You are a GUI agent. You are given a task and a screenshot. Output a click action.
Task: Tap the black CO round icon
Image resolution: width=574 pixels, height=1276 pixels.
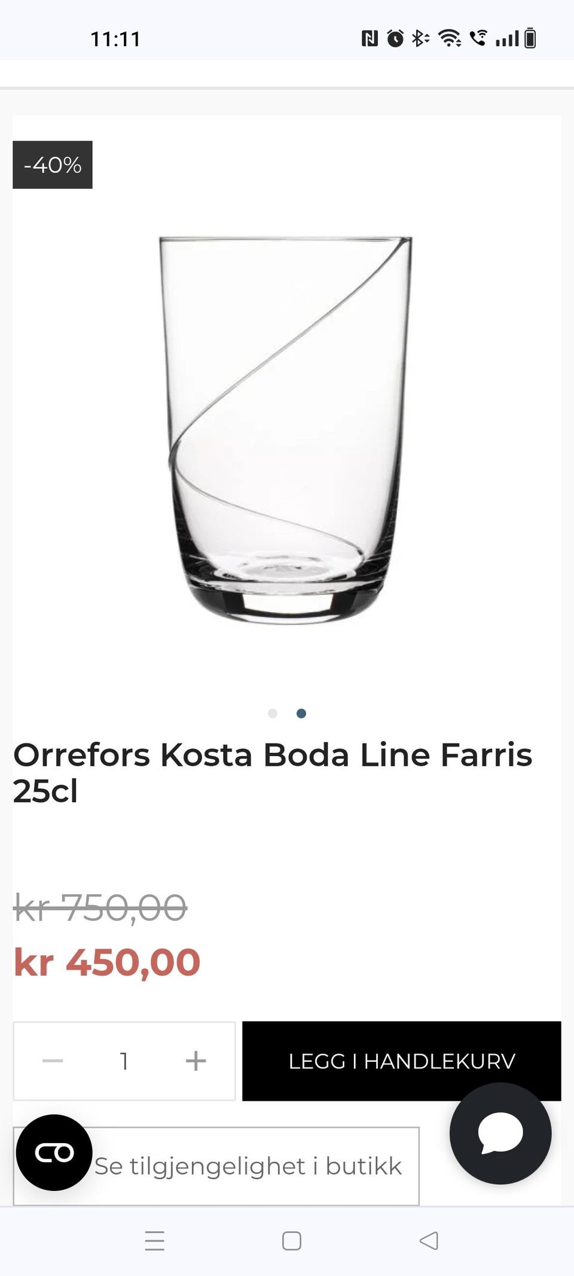tap(54, 1152)
